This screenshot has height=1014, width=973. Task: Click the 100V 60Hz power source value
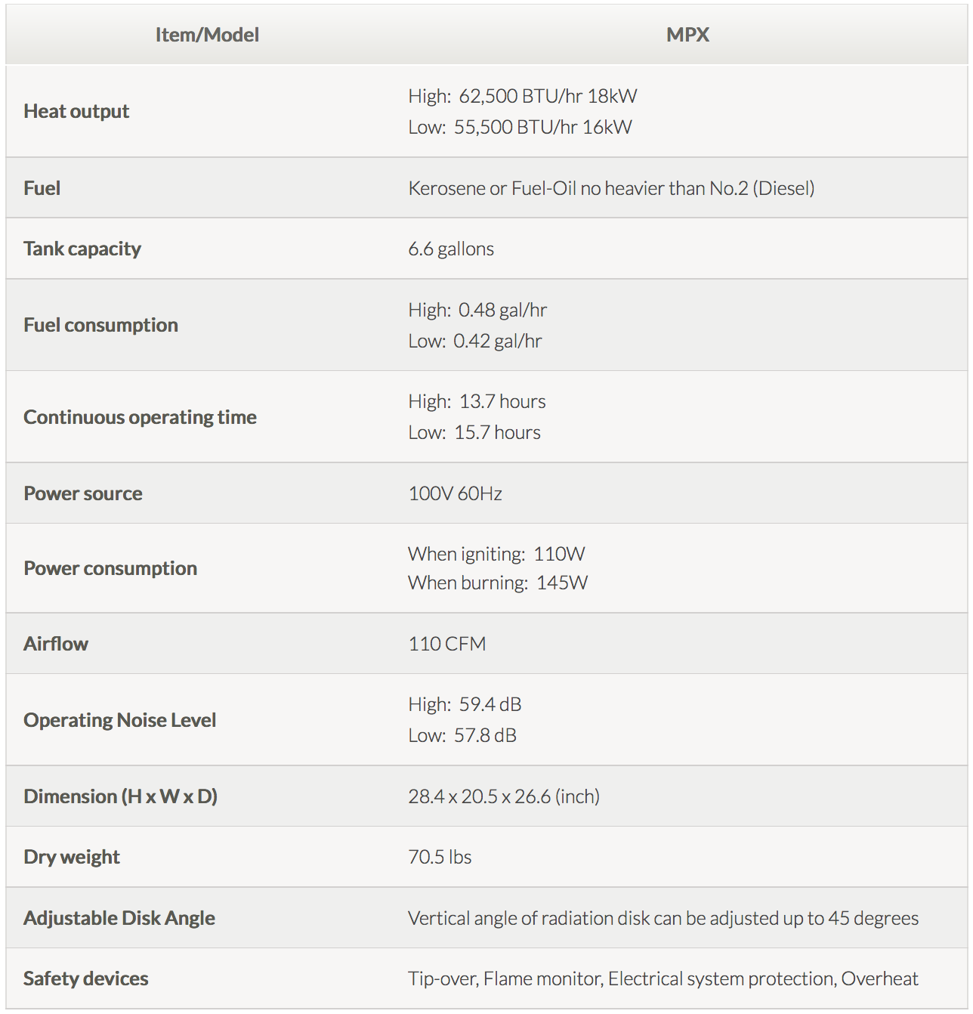click(455, 493)
